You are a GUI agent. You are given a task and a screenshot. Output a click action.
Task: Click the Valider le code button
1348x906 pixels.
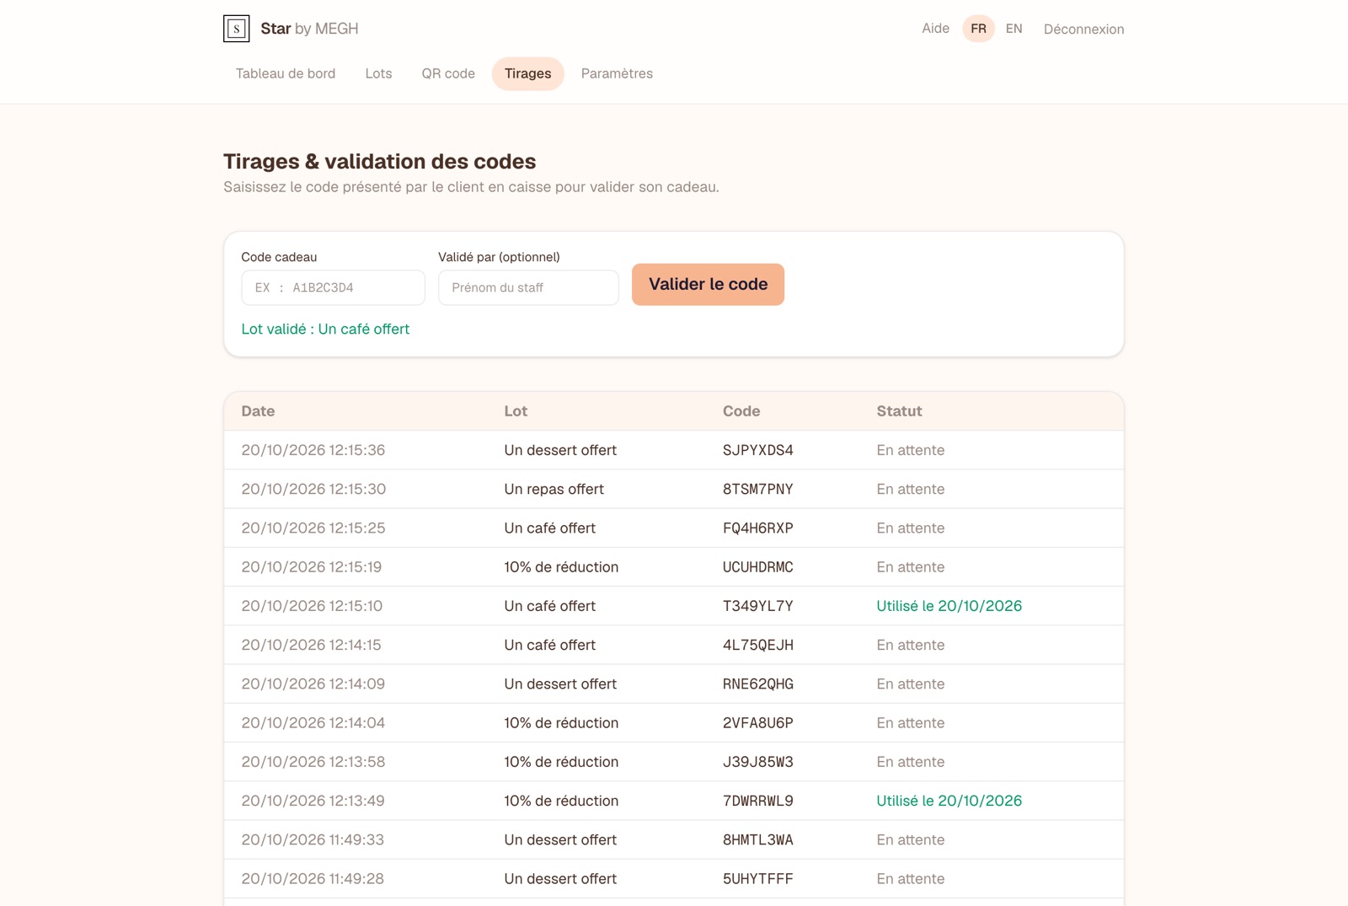click(x=708, y=284)
